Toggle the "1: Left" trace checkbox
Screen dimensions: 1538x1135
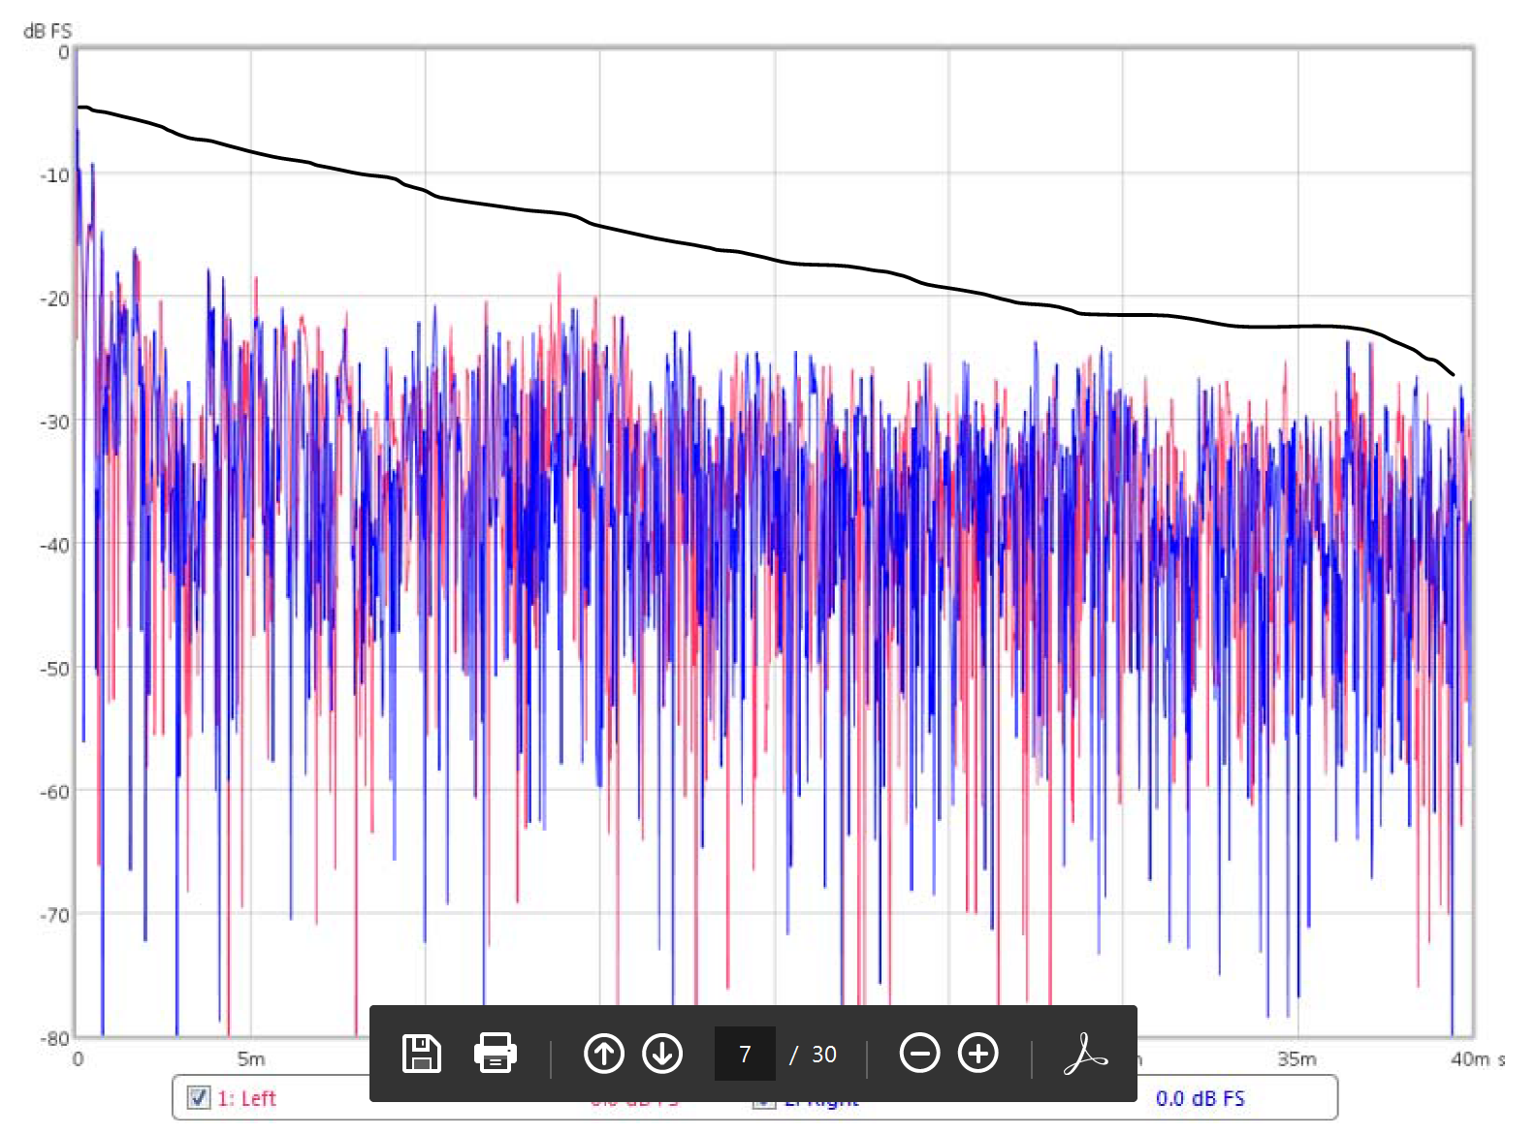[x=199, y=1098]
